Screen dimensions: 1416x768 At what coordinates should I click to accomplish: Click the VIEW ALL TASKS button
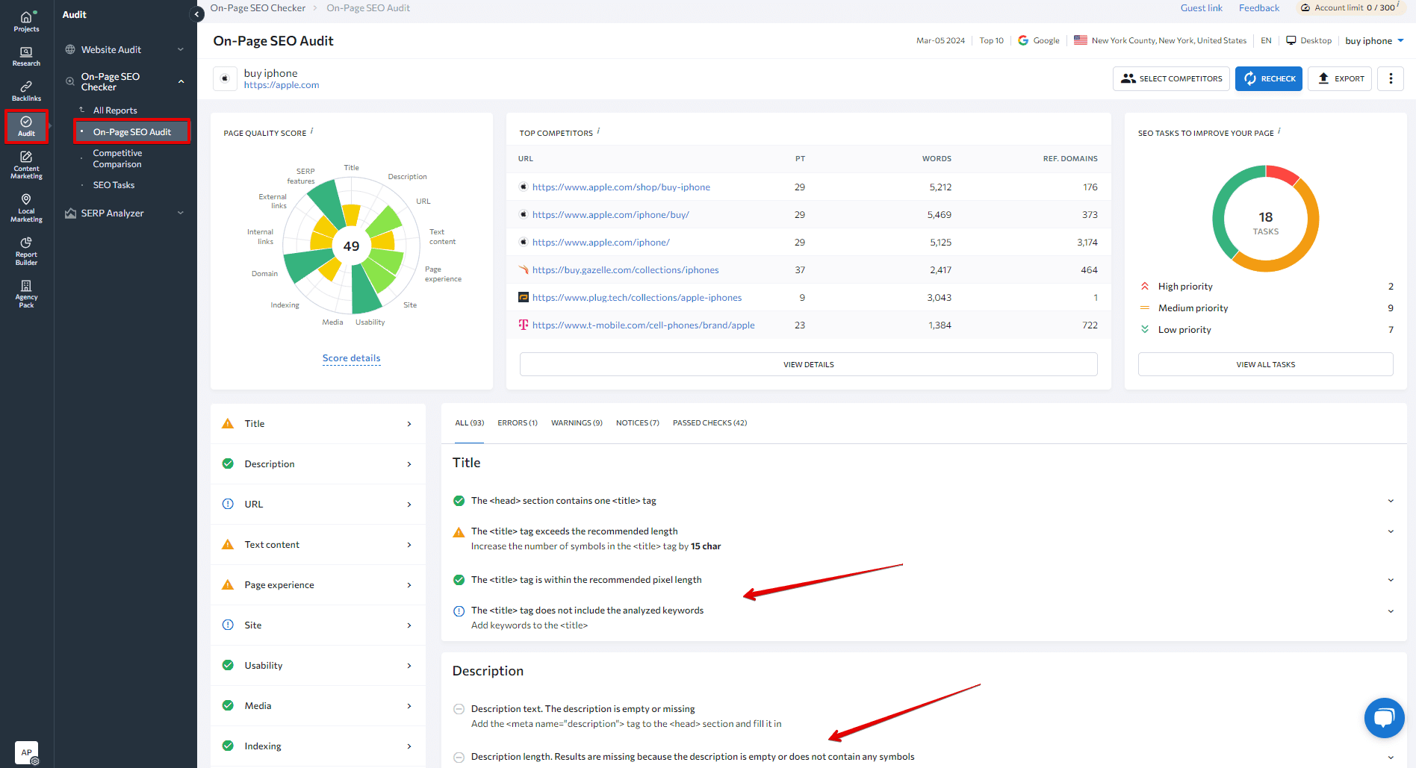1265,364
